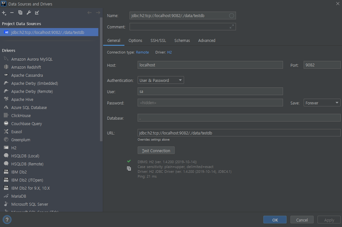The width and height of the screenshot is (342, 227).
Task: Select IBM Db2 in Drivers list
Action: 19,172
